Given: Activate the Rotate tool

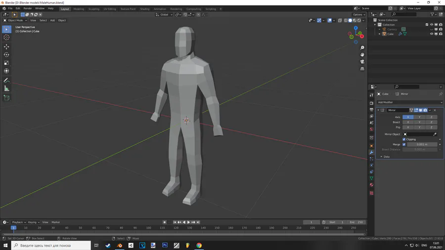Looking at the screenshot, I should pyautogui.click(x=6, y=54).
